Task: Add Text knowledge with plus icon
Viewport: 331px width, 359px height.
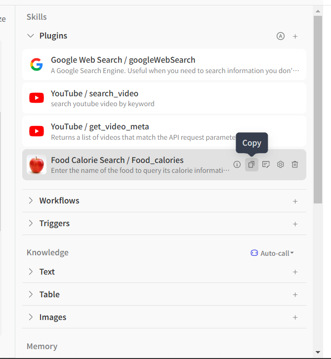Action: tap(295, 272)
